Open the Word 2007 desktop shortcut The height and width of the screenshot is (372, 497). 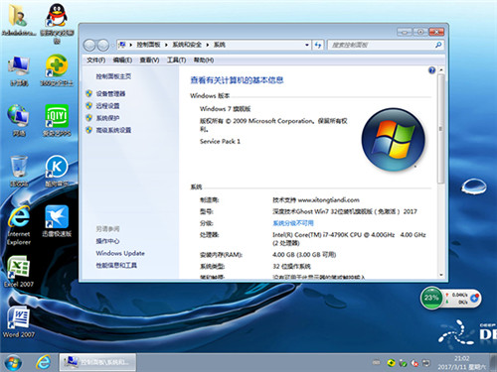[19, 321]
